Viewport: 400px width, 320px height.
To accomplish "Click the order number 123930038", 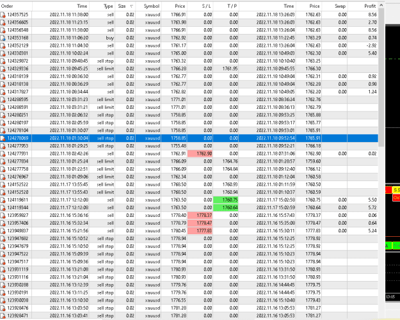I will (18, 300).
